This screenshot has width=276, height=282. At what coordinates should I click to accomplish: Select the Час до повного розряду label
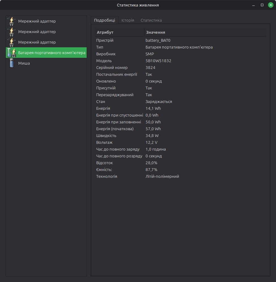[x=119, y=156]
